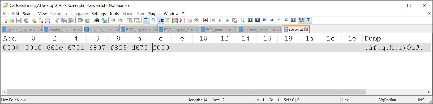Go to next difference down arrow

(279, 20)
